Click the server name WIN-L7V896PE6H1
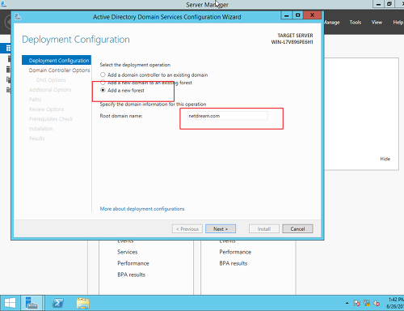Viewport: 404px width, 311px height. tap(292, 42)
